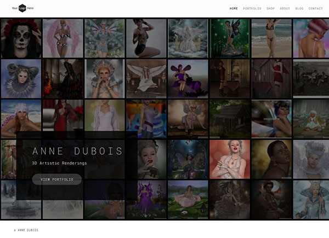Select the dark-skinned woman portrait thumbnail

point(271,159)
